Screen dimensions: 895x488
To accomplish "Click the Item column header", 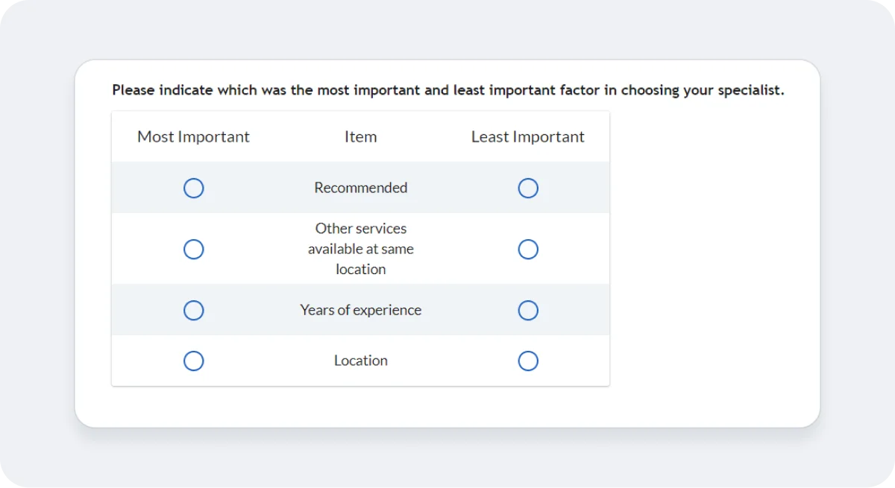I will pyautogui.click(x=360, y=136).
